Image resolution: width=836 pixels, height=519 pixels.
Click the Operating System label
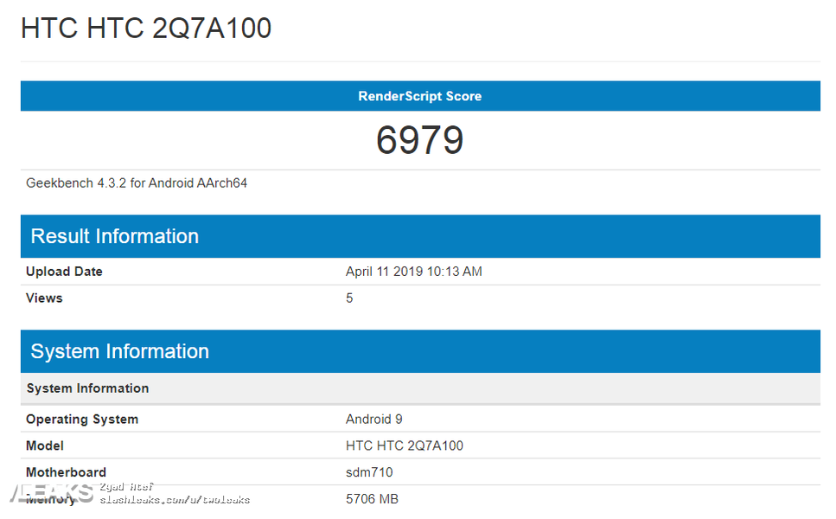pyautogui.click(x=82, y=420)
